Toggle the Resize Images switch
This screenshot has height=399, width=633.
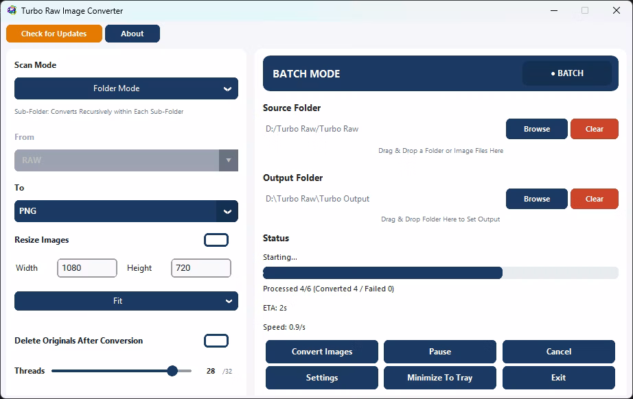tap(216, 240)
